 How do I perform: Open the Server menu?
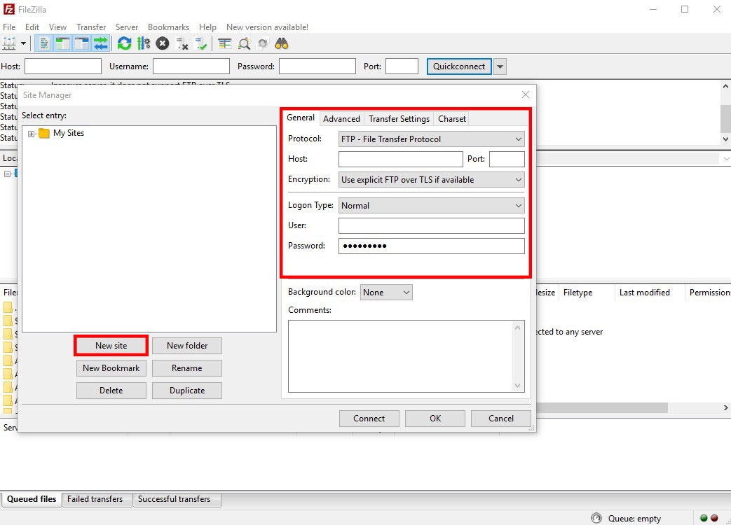pyautogui.click(x=127, y=27)
